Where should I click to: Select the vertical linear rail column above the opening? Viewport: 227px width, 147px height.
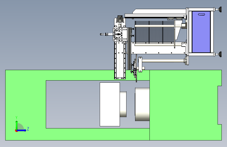click(120, 60)
